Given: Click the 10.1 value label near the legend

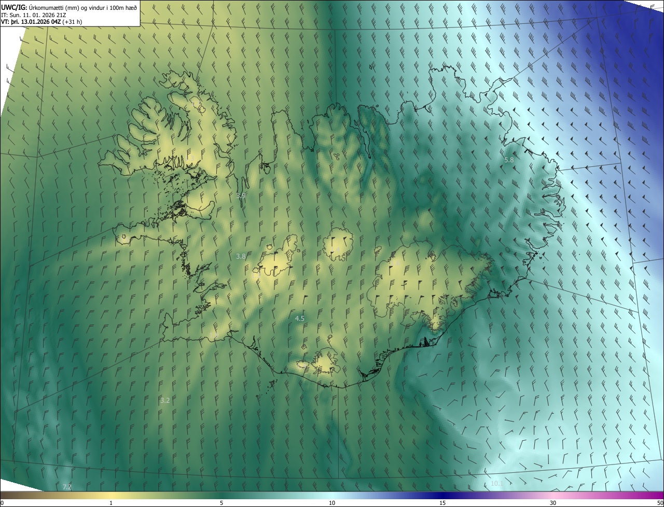Looking at the screenshot, I should pos(497,484).
